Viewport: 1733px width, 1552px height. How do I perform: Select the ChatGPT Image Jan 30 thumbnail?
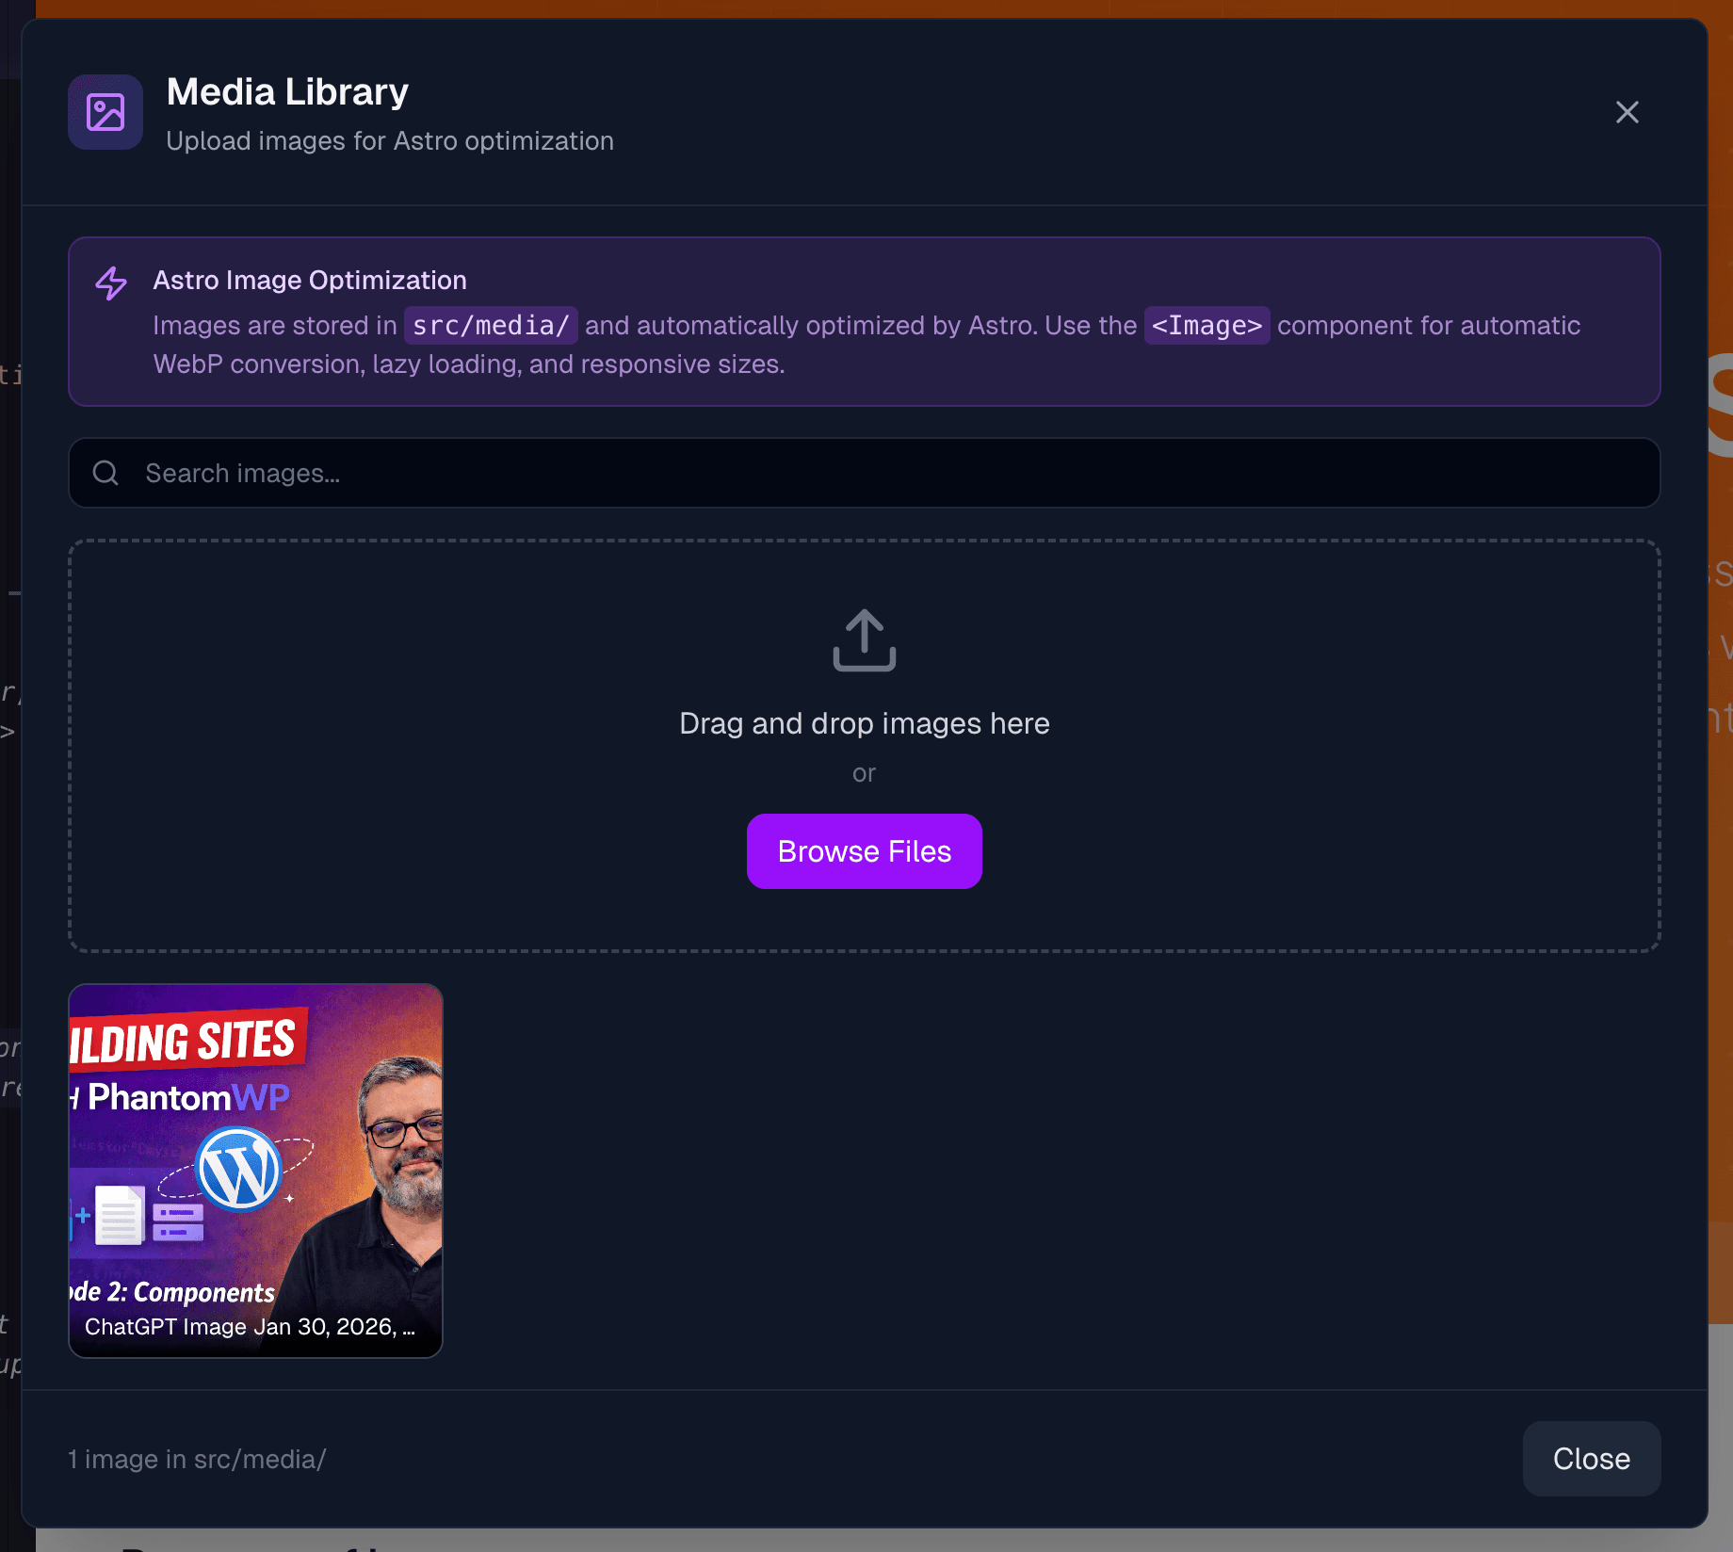coord(255,1170)
